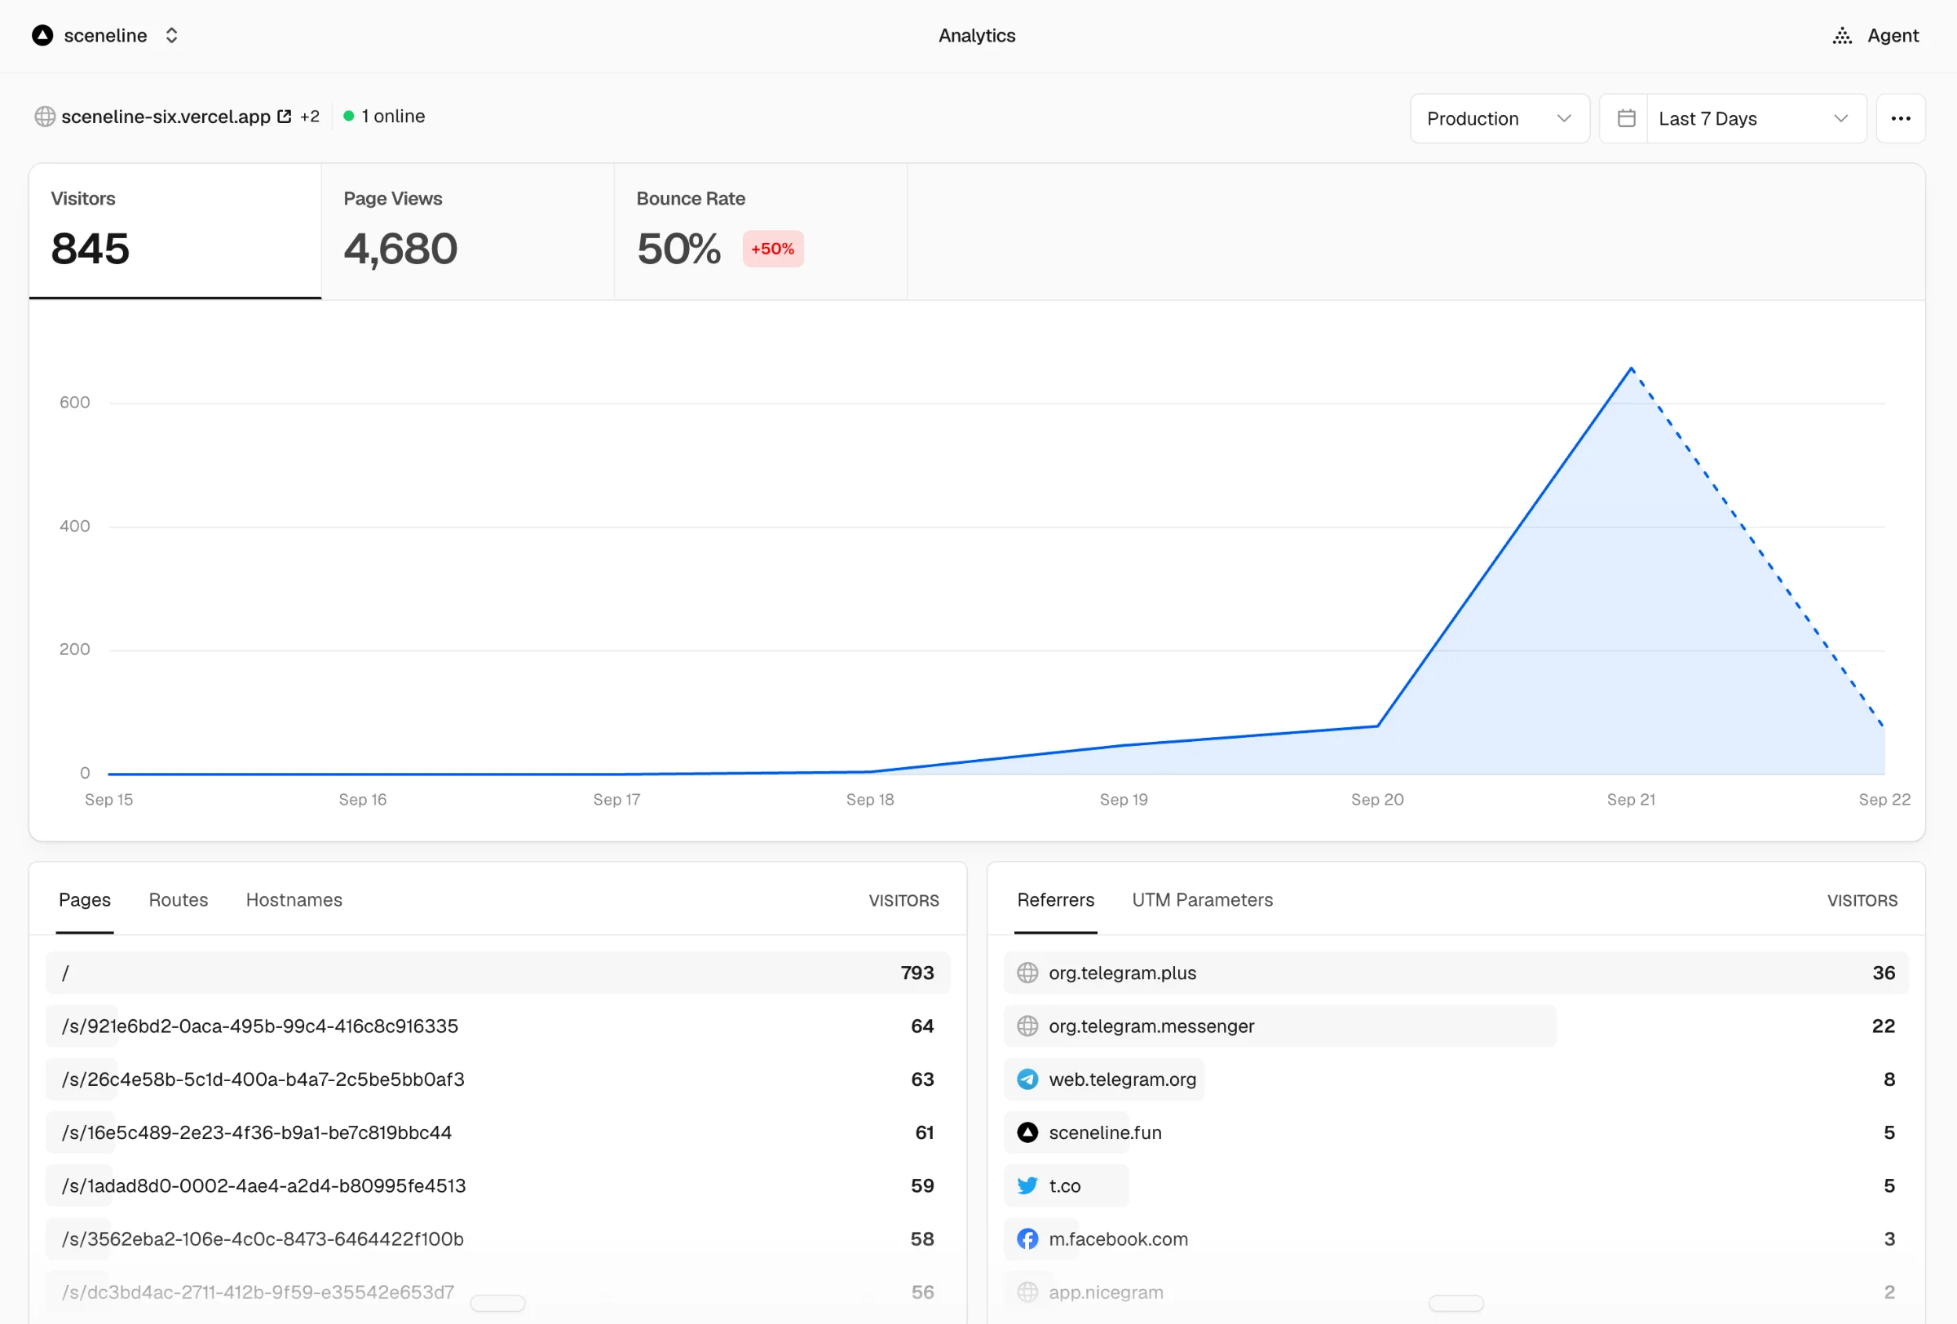Click the org.telegram.plus referrer label

(x=1123, y=973)
